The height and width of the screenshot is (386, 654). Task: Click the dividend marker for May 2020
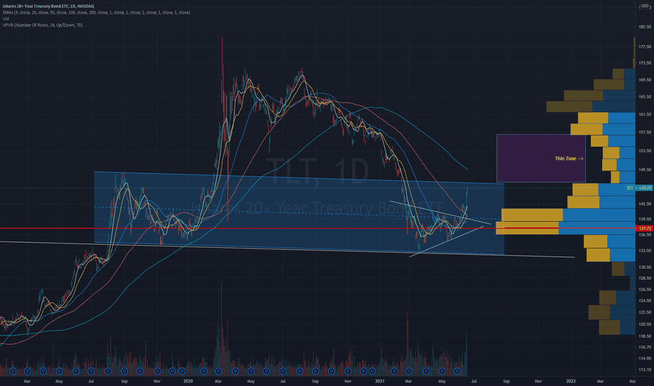coord(251,371)
